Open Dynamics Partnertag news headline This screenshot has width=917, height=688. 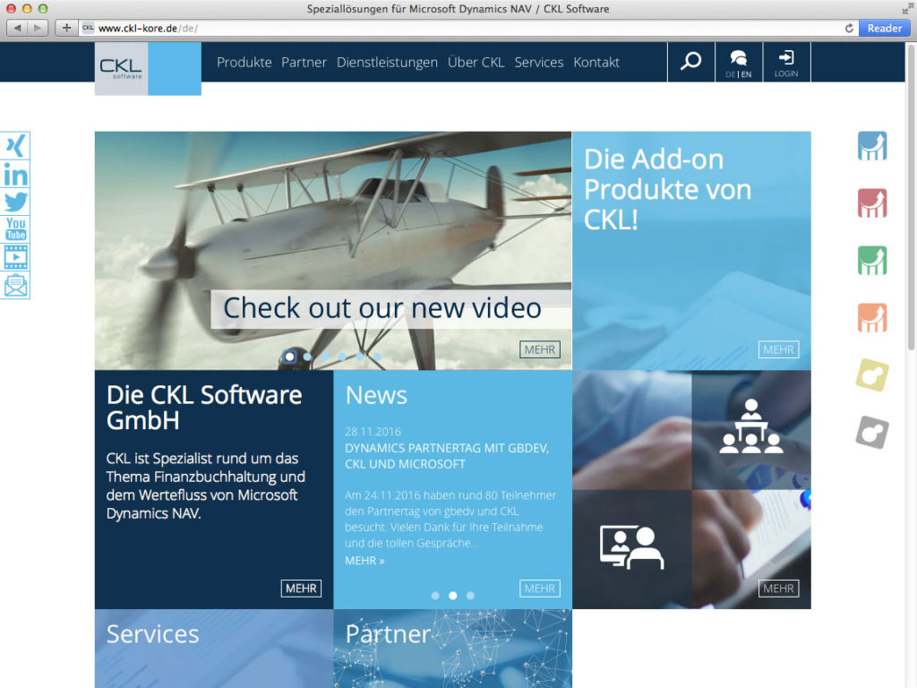pyautogui.click(x=447, y=456)
